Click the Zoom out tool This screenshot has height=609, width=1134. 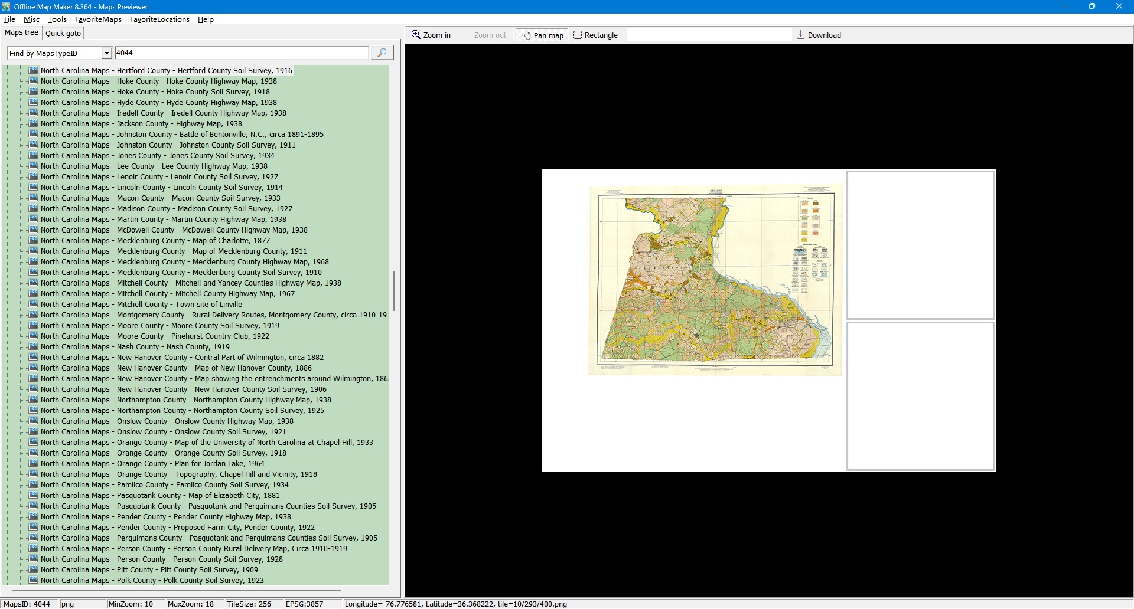pos(490,35)
